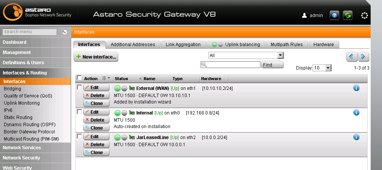Click the green refresh icon in header
This screenshot has height=170, width=382.
(348, 15)
